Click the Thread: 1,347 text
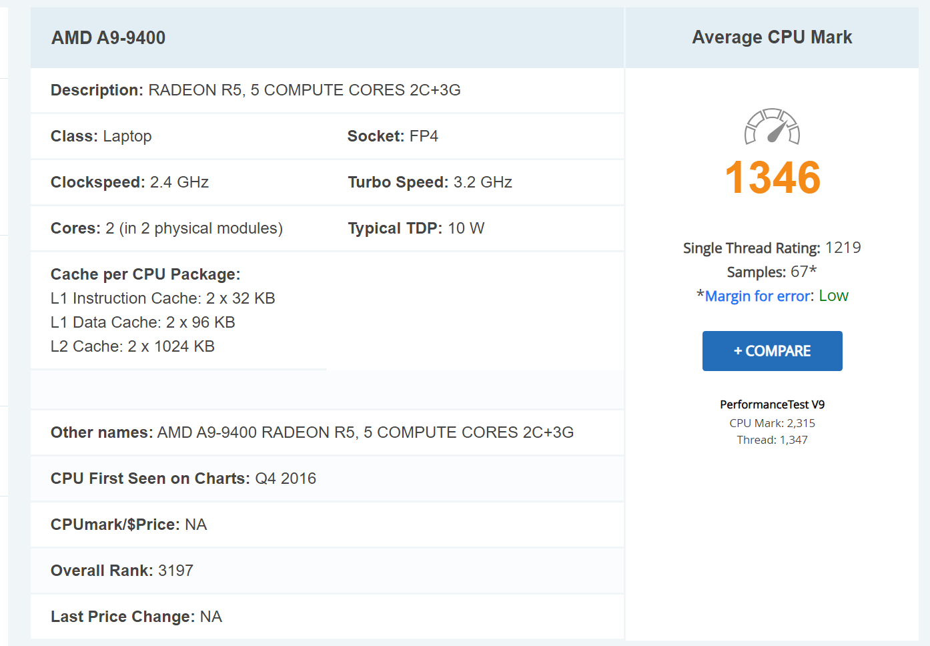This screenshot has height=646, width=930. pos(772,440)
